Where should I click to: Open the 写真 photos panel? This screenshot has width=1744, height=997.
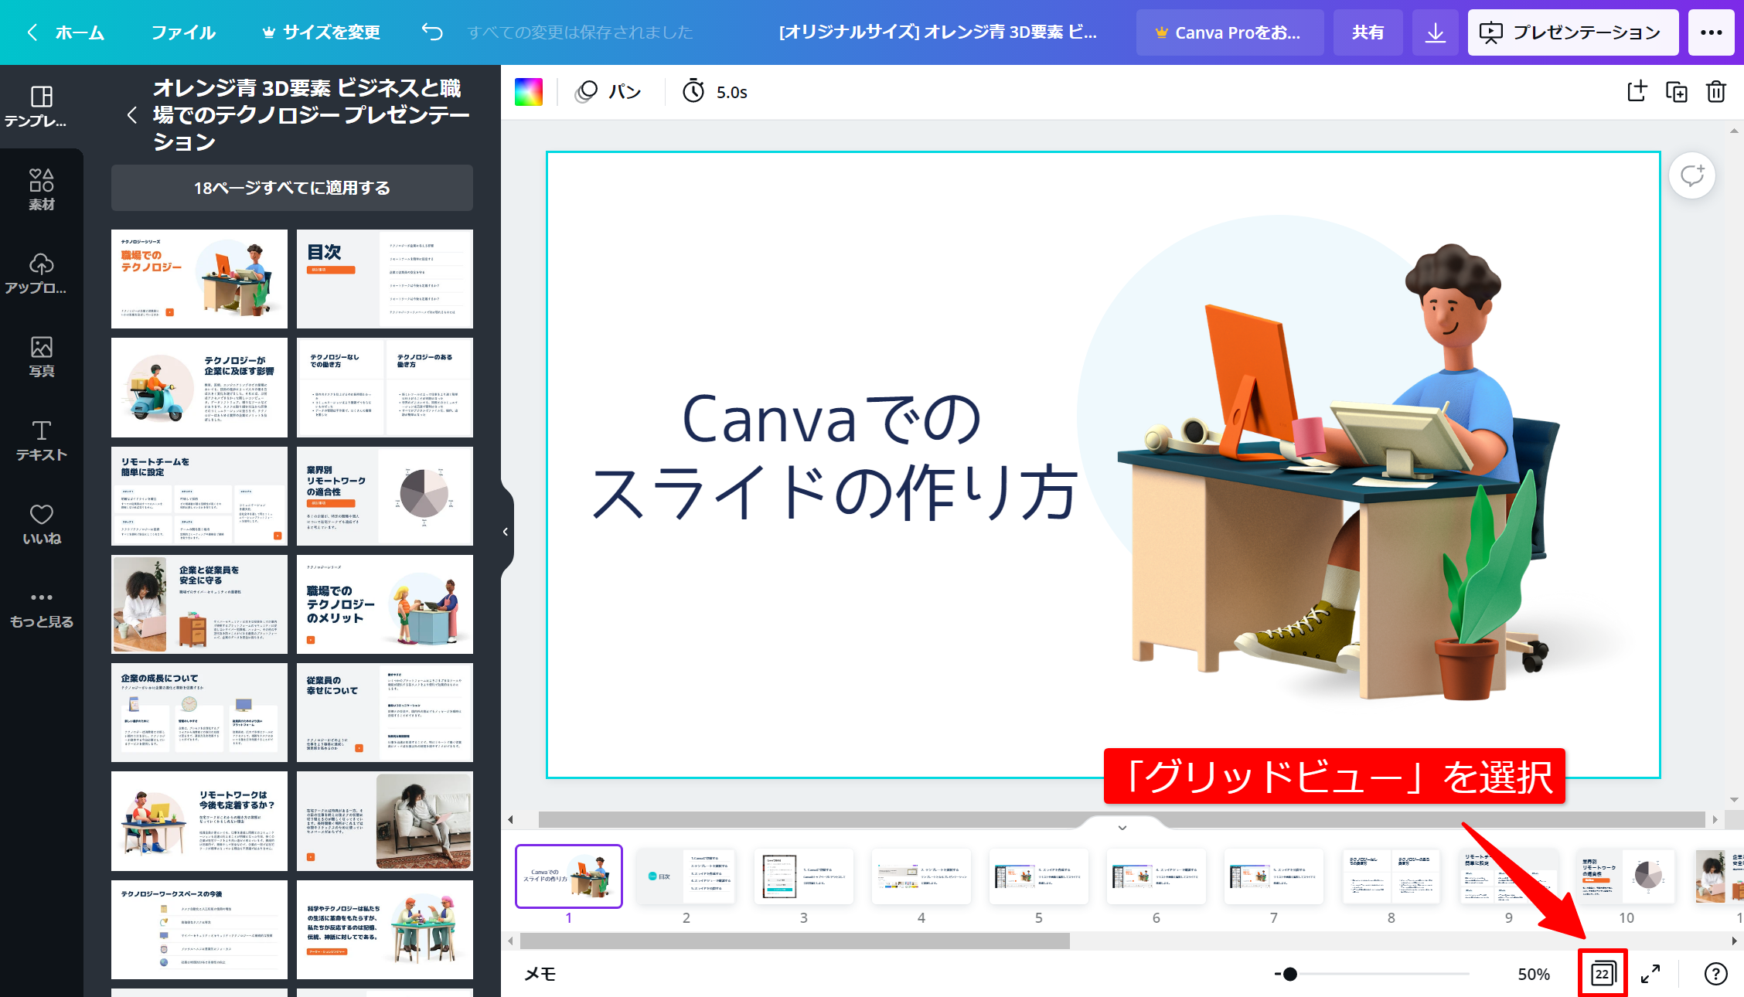41,356
